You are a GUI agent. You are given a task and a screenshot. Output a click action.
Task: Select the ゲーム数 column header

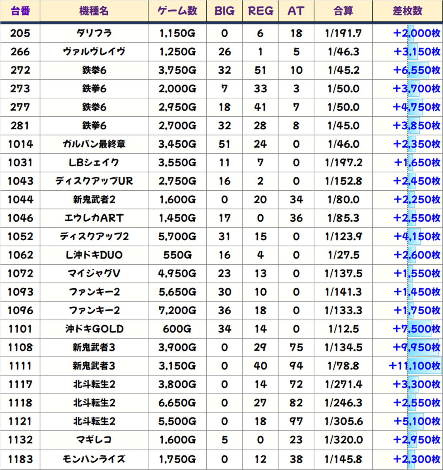tap(177, 11)
